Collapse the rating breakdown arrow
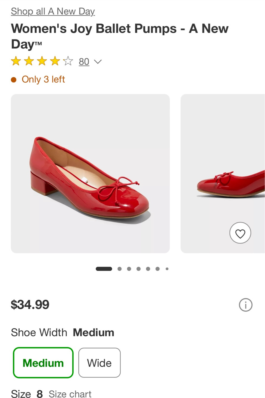 (x=98, y=62)
